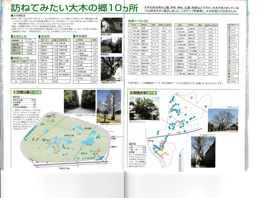Click the yellow star センダン legend symbol
The height and width of the screenshot is (198, 280).
(229, 68)
